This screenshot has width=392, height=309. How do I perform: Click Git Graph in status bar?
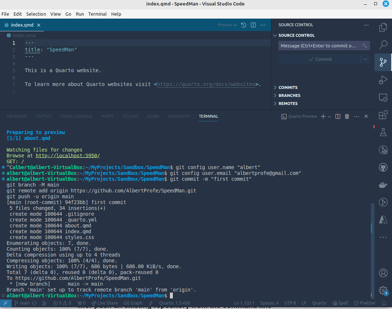click(x=133, y=303)
